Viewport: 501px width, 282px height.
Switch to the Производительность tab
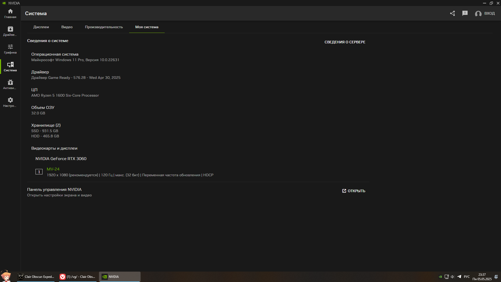(x=104, y=27)
